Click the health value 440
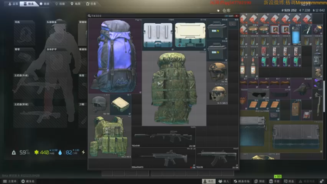This screenshot has height=184, width=327. point(44,153)
